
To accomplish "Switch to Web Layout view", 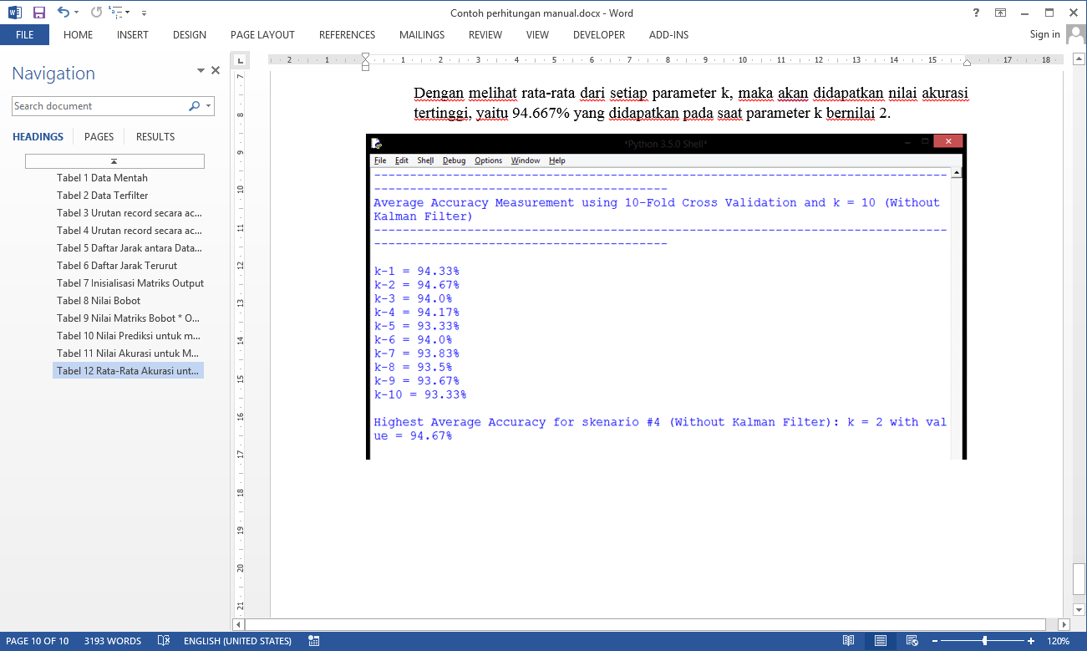I will pyautogui.click(x=912, y=641).
